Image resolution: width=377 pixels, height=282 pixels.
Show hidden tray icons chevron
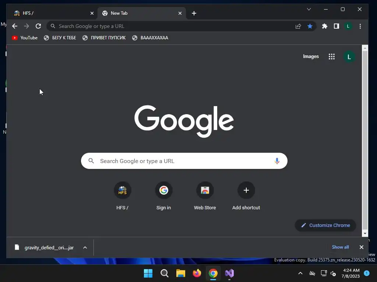300,273
